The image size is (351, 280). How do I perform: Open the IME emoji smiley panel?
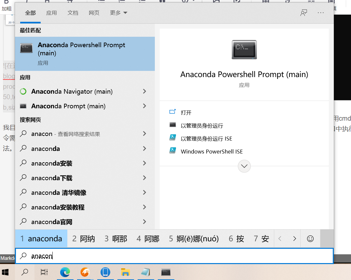(x=310, y=239)
